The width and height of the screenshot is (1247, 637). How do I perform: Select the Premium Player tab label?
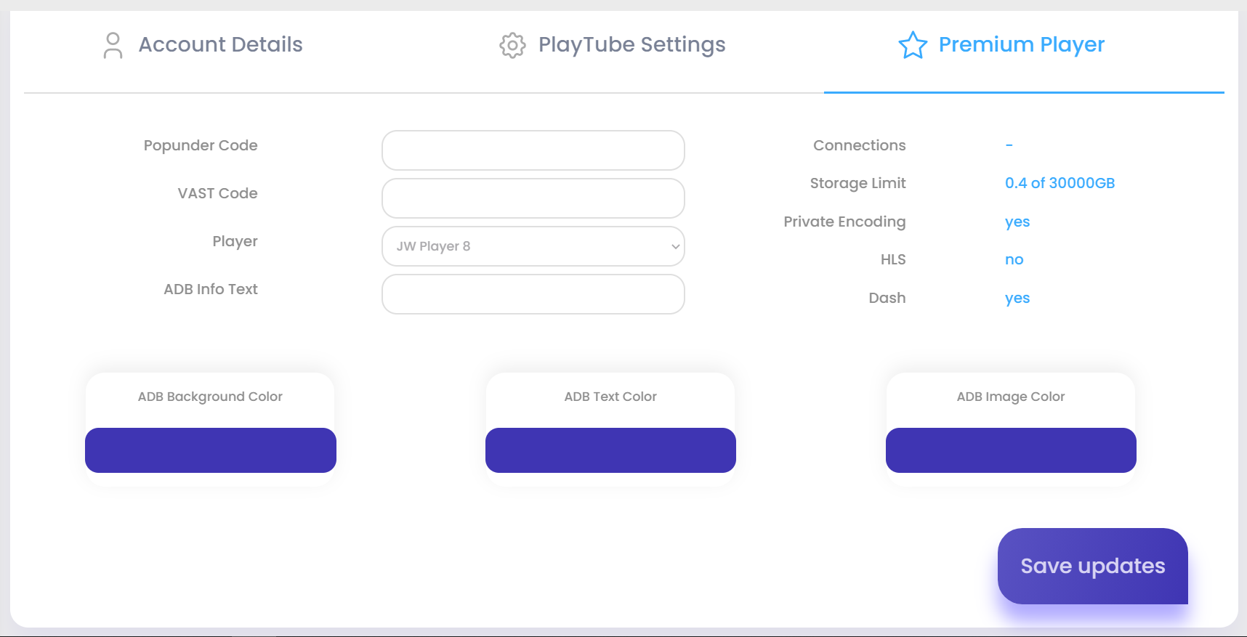[x=1021, y=45]
